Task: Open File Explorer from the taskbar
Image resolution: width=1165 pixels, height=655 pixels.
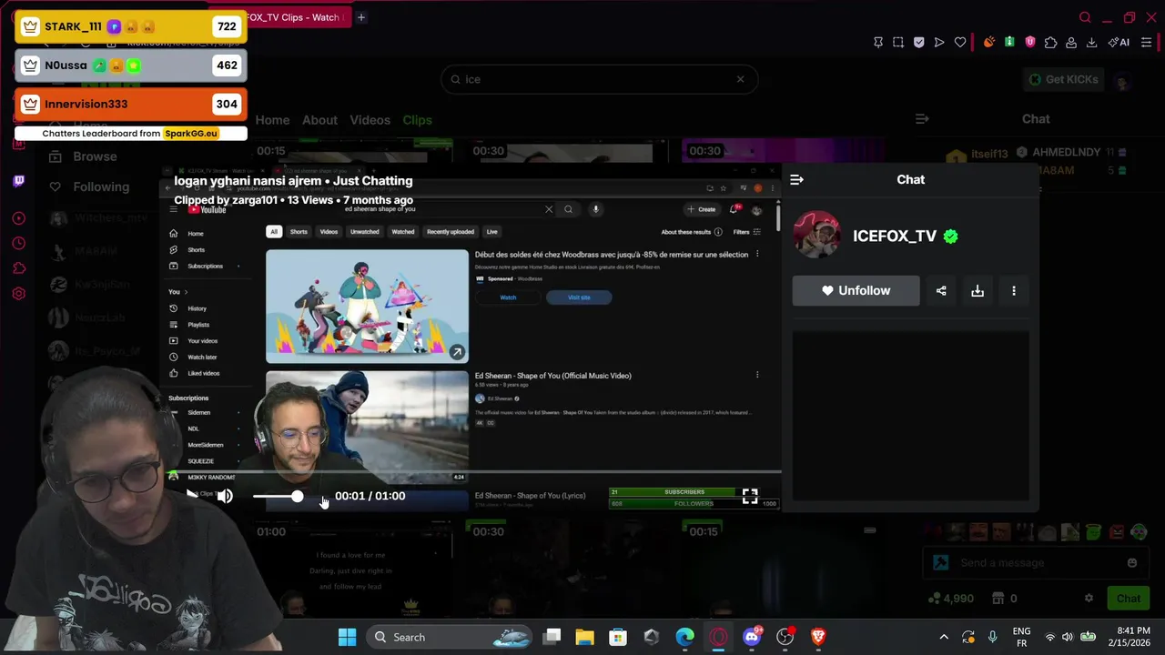Action: point(584,637)
